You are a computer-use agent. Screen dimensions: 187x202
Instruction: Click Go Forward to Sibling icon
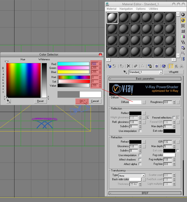tap(181, 66)
